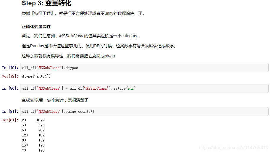Viewport: 271px width, 153px height.
Task: Click the In [81]: prompt label
Action: click(x=10, y=112)
